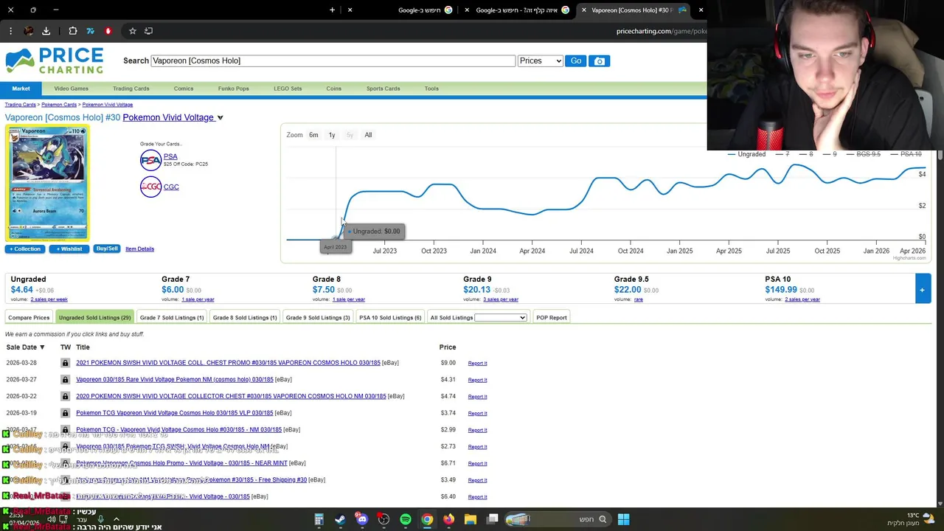Open the Comics menu
Viewport: 944px width, 531px height.
coord(184,88)
